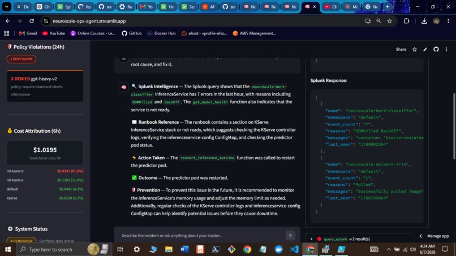
Task: Click the ml-team-b cost row
Action: [x=45, y=171]
